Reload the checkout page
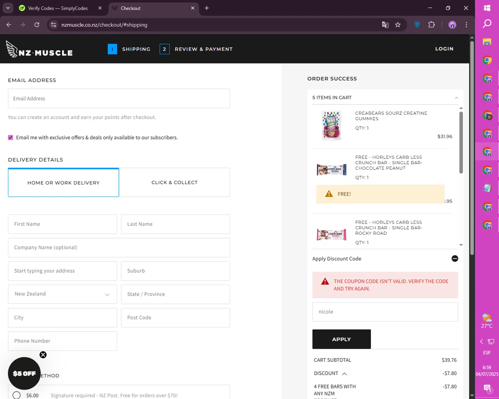This screenshot has height=399, width=499. click(x=37, y=25)
